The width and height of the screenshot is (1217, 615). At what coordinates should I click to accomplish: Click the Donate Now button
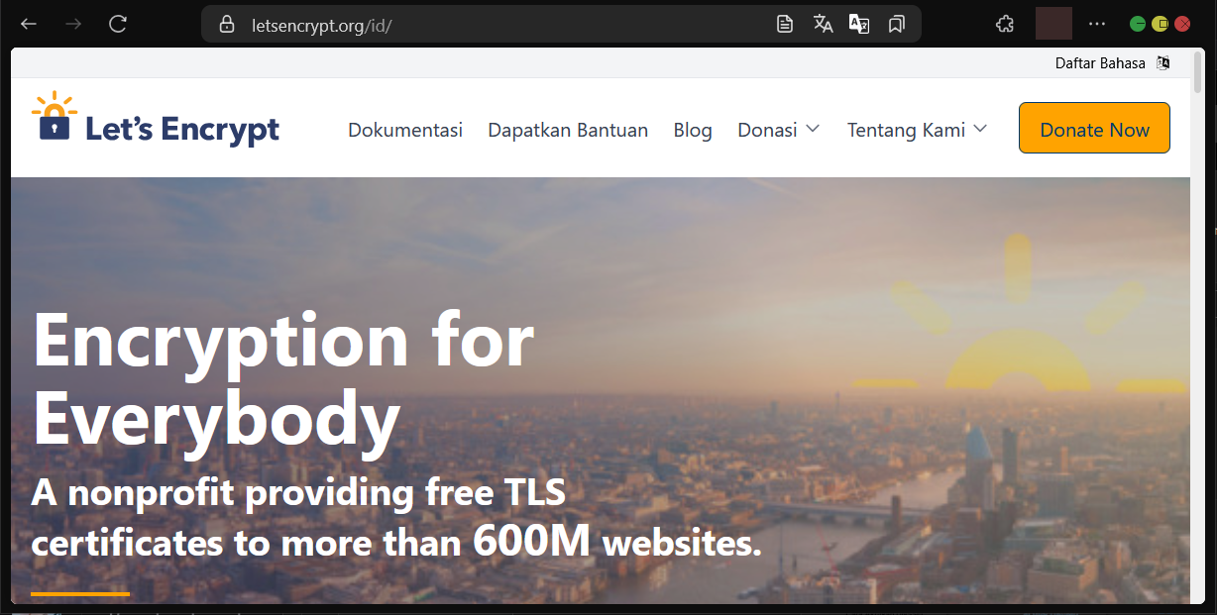[1094, 129]
